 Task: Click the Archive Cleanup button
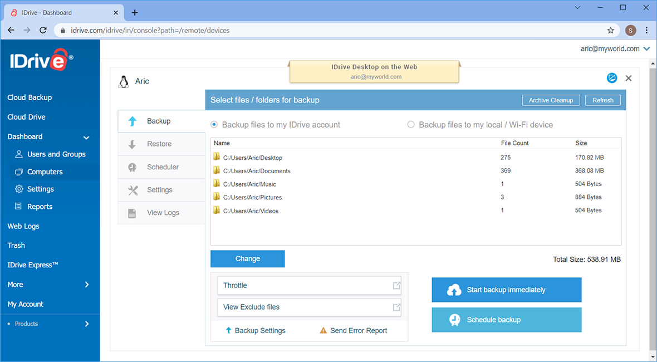[551, 100]
